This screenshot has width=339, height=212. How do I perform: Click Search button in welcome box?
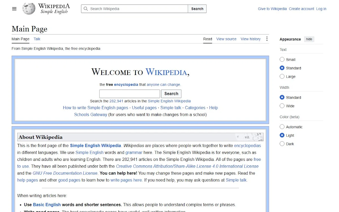tap(171, 94)
